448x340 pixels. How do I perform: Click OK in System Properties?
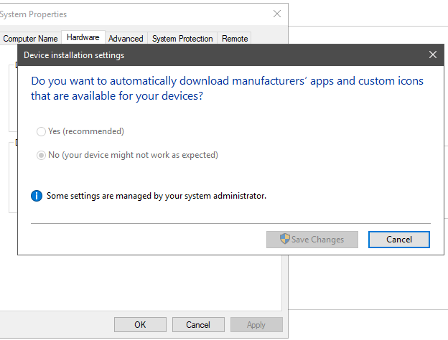click(140, 324)
